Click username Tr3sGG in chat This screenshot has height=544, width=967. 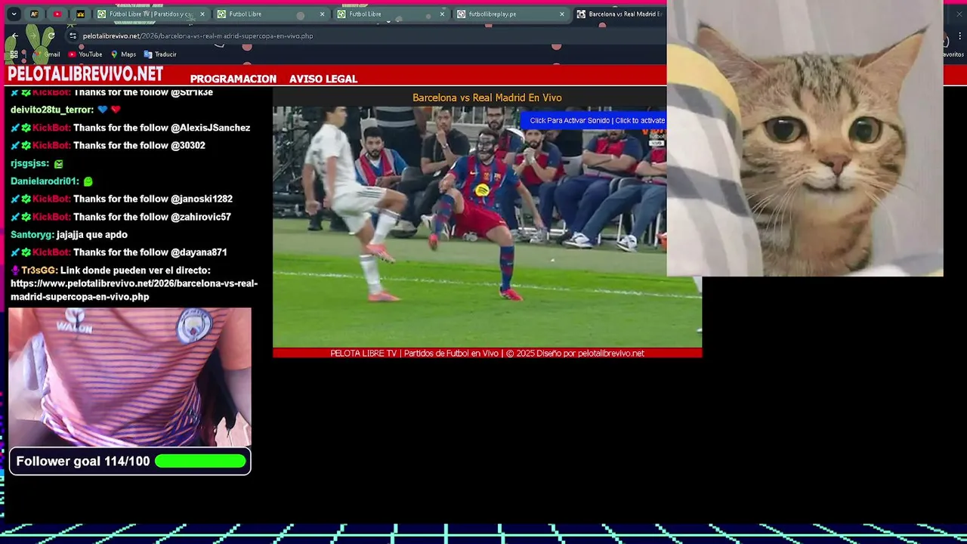pos(39,270)
